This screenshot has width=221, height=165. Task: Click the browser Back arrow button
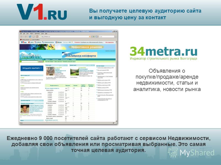tap(22, 37)
